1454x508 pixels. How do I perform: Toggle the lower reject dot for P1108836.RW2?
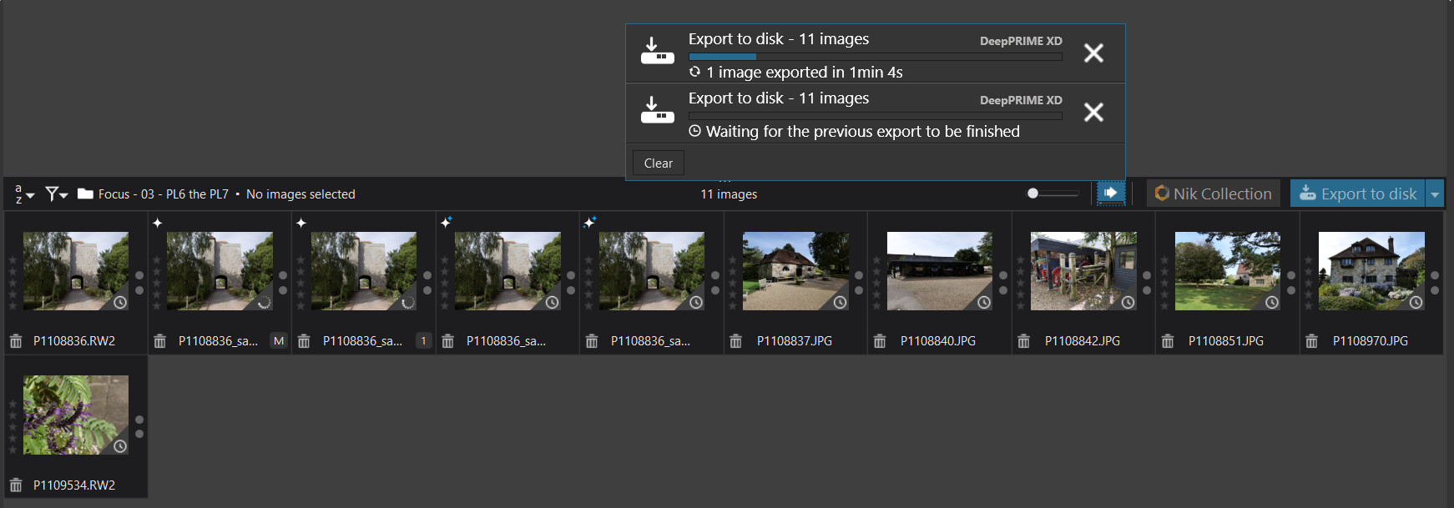tap(139, 290)
